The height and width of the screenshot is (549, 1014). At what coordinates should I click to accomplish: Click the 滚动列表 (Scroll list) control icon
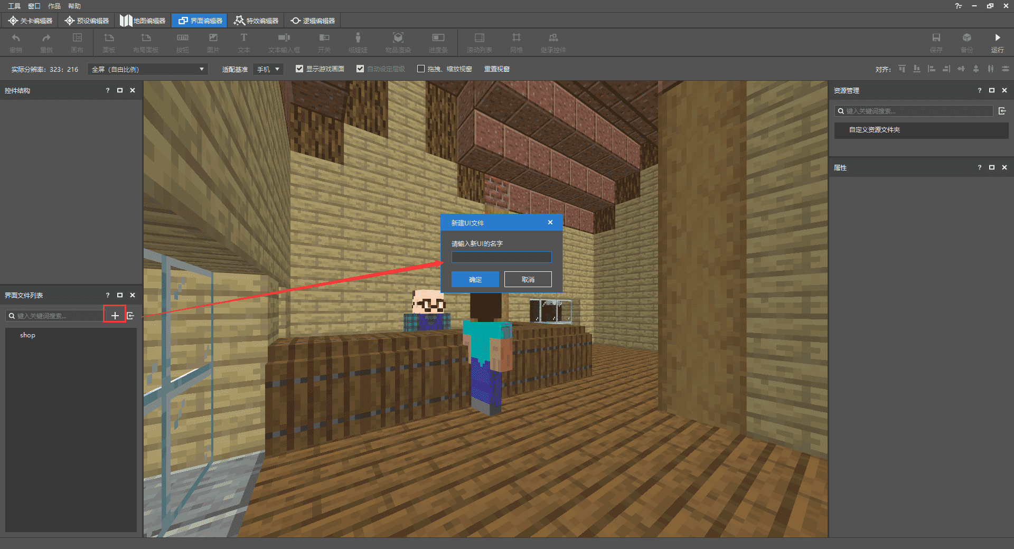[x=479, y=38]
